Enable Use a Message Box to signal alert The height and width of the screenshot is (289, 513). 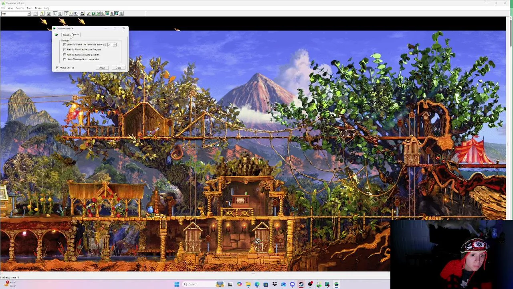[x=65, y=59]
